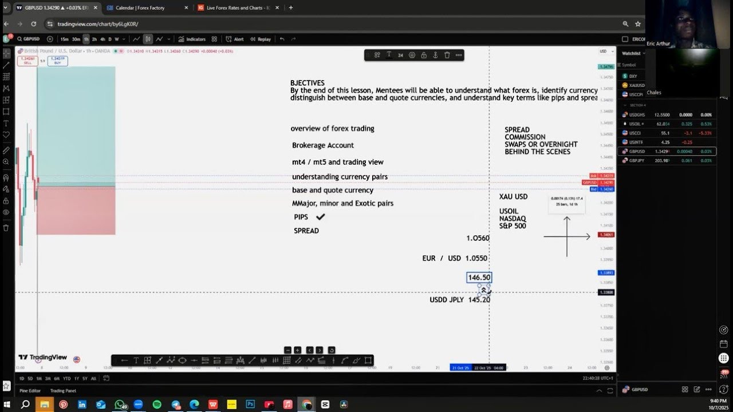This screenshot has width=733, height=412.
Task: Open the Pine Editor panel tab
Action: click(x=30, y=391)
